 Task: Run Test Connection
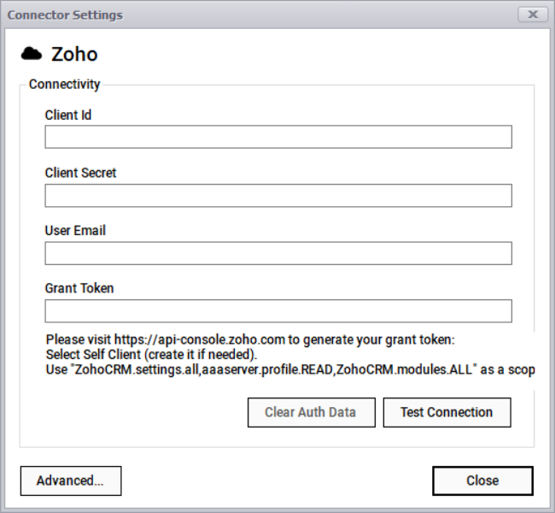447,412
